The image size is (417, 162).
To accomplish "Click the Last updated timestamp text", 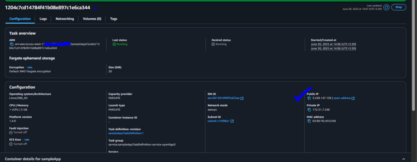I will (362, 9).
